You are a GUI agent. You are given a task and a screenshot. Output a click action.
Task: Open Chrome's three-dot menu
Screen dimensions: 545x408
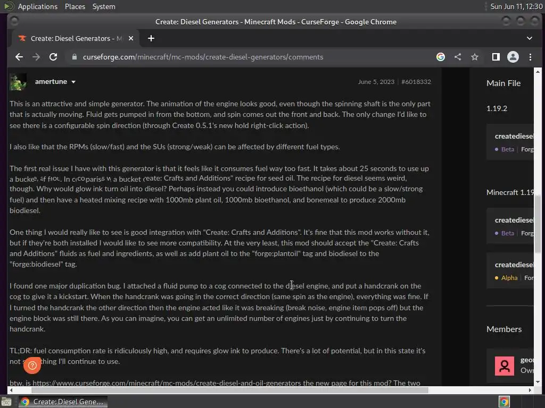click(x=530, y=57)
